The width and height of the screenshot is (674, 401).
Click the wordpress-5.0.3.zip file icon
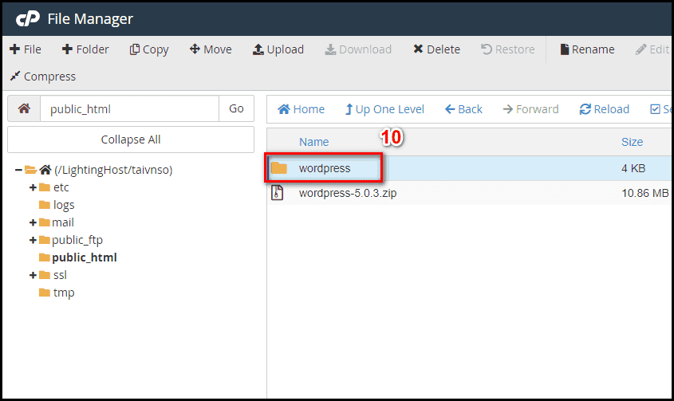[278, 193]
